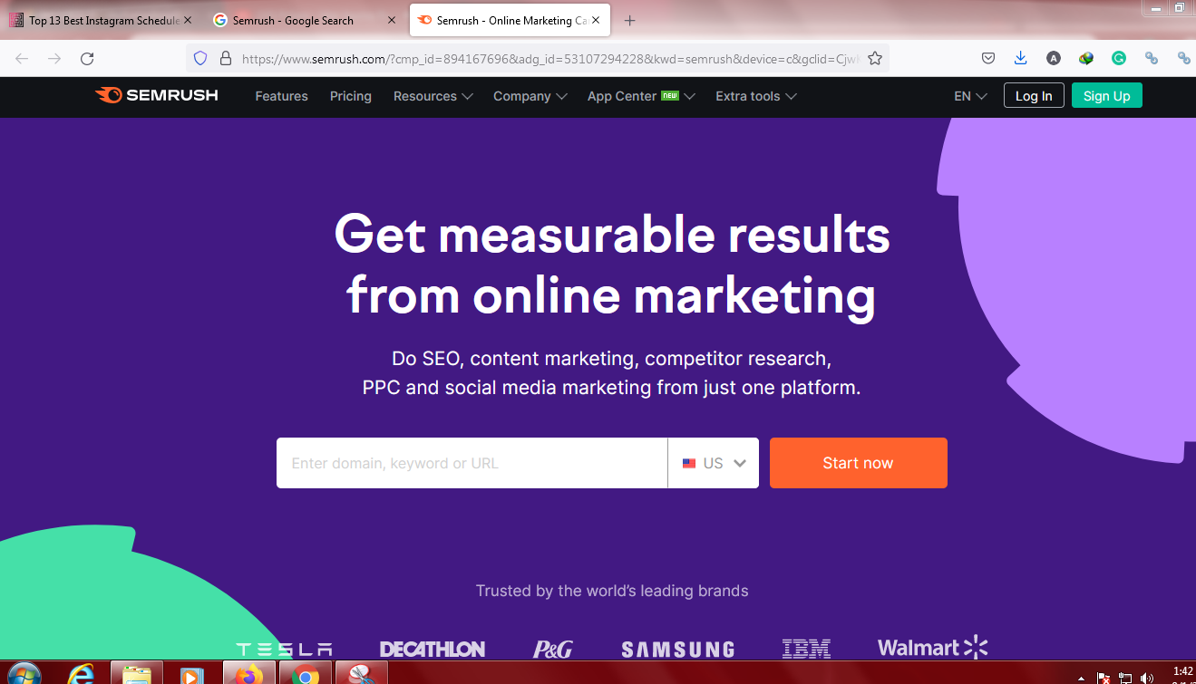Click the browser forward arrow
The image size is (1196, 684).
[x=54, y=58]
